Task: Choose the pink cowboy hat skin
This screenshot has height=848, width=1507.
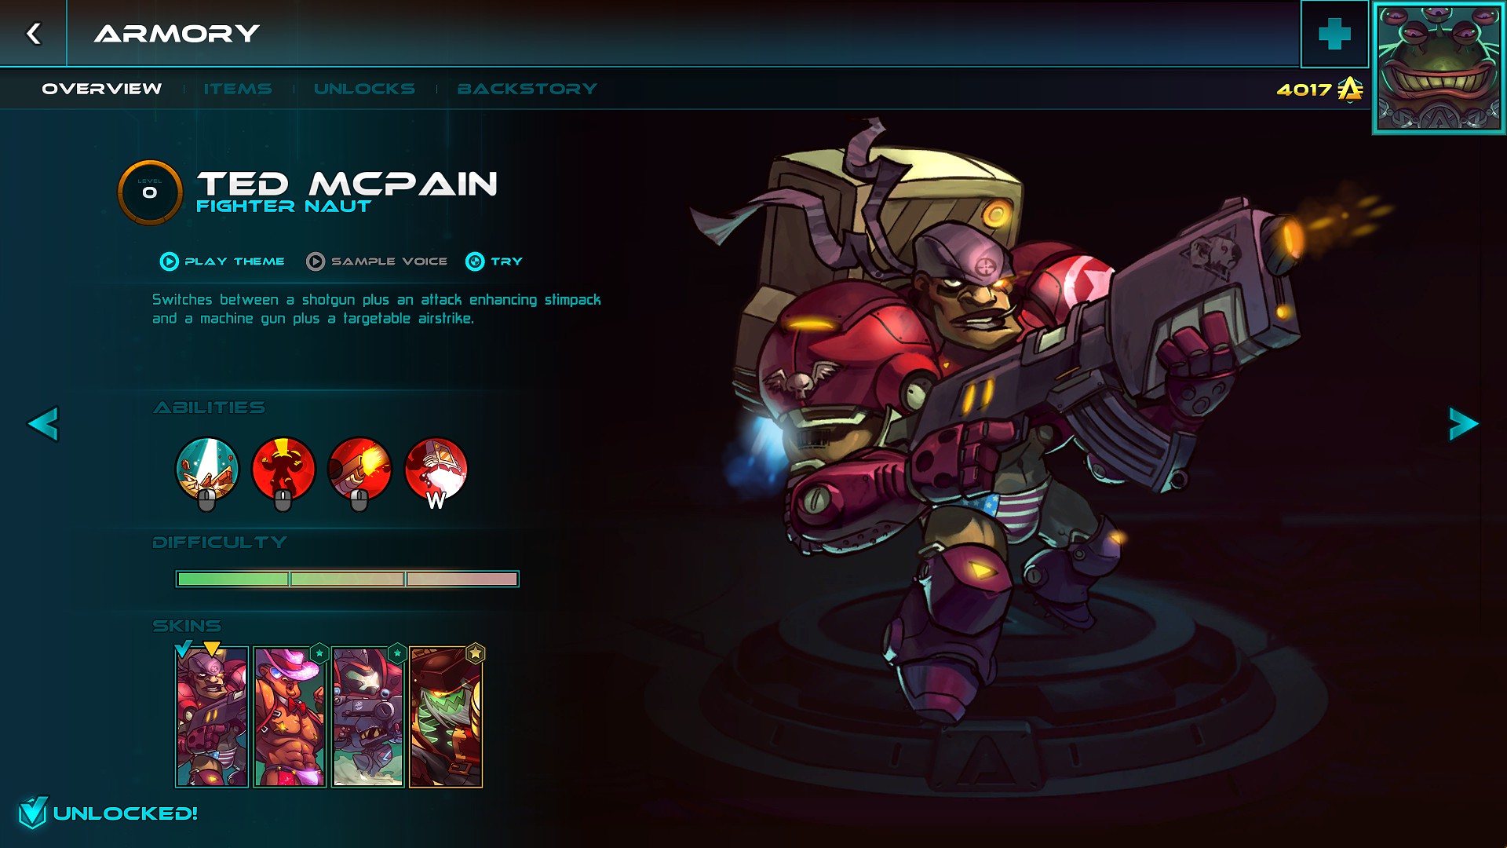Action: pos(290,716)
